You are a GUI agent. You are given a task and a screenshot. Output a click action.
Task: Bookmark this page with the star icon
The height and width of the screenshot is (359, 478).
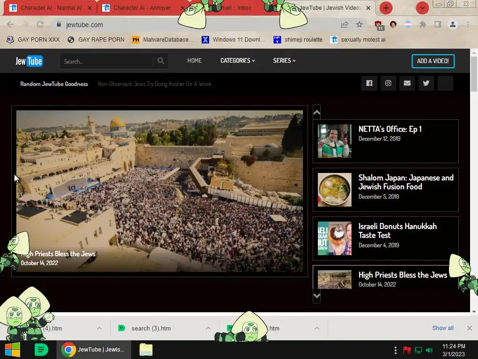pos(359,24)
